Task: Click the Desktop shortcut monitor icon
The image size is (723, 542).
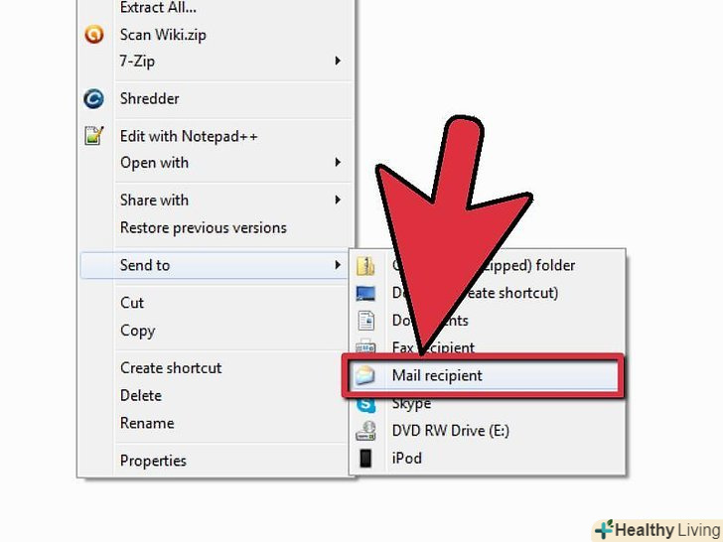Action: coord(365,294)
